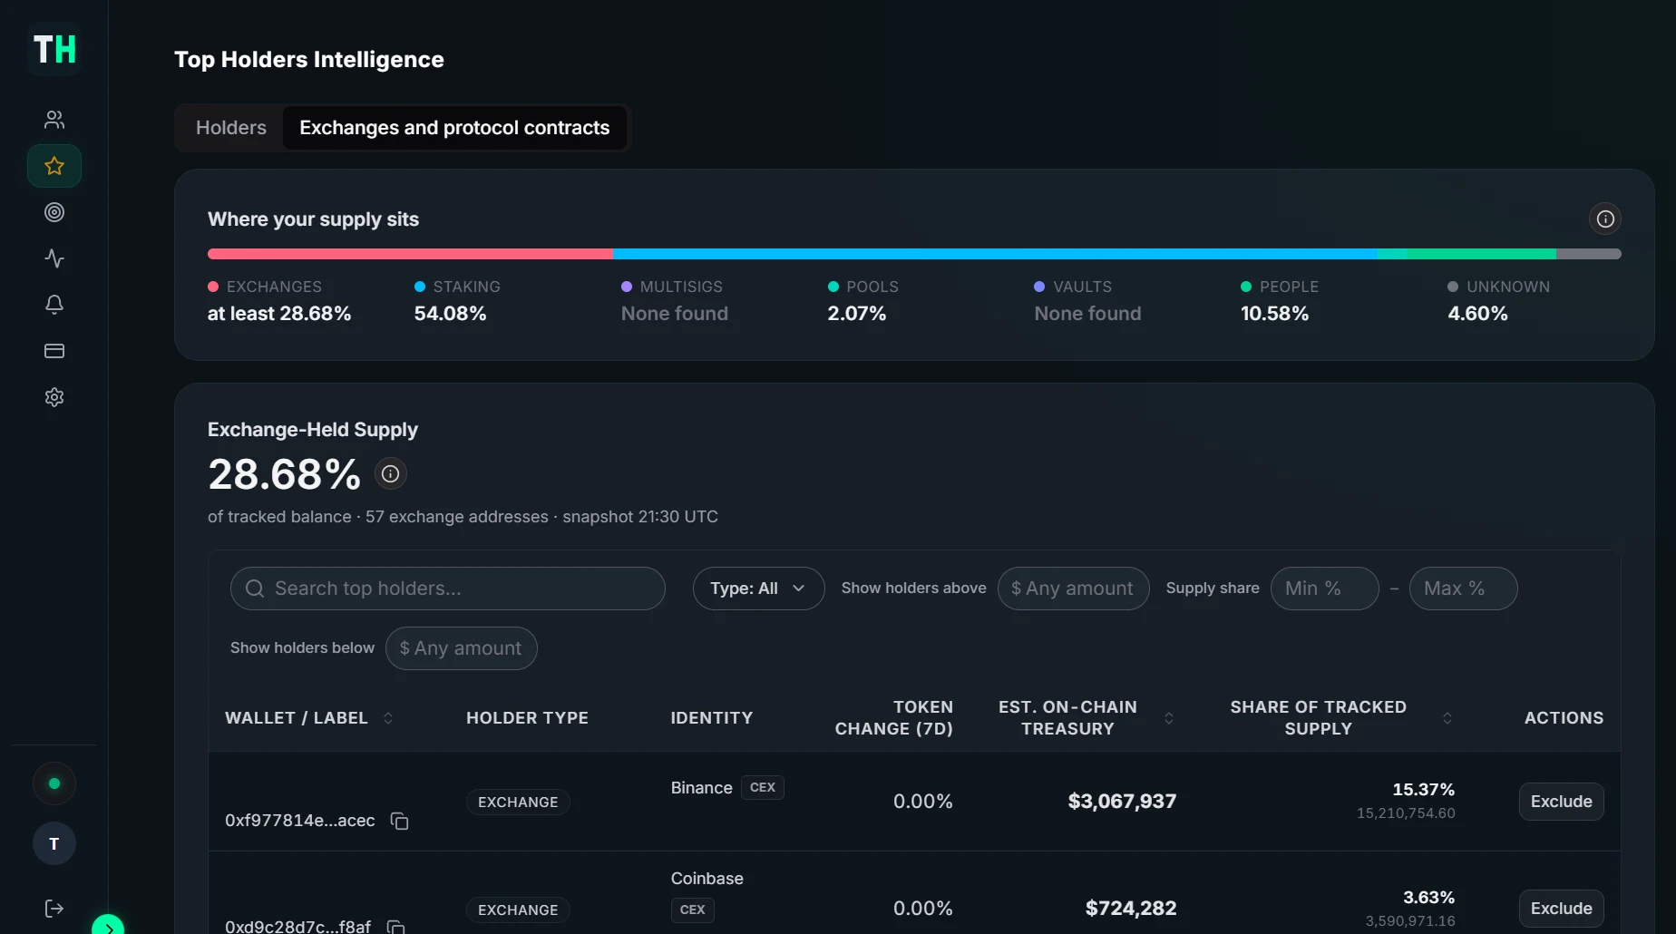
Task: Click the EXCHANGE badge in the Coinbase row
Action: [518, 910]
